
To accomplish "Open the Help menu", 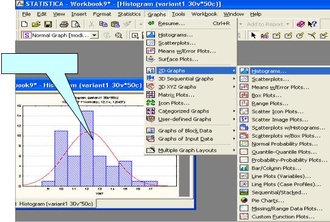I will [x=256, y=14].
